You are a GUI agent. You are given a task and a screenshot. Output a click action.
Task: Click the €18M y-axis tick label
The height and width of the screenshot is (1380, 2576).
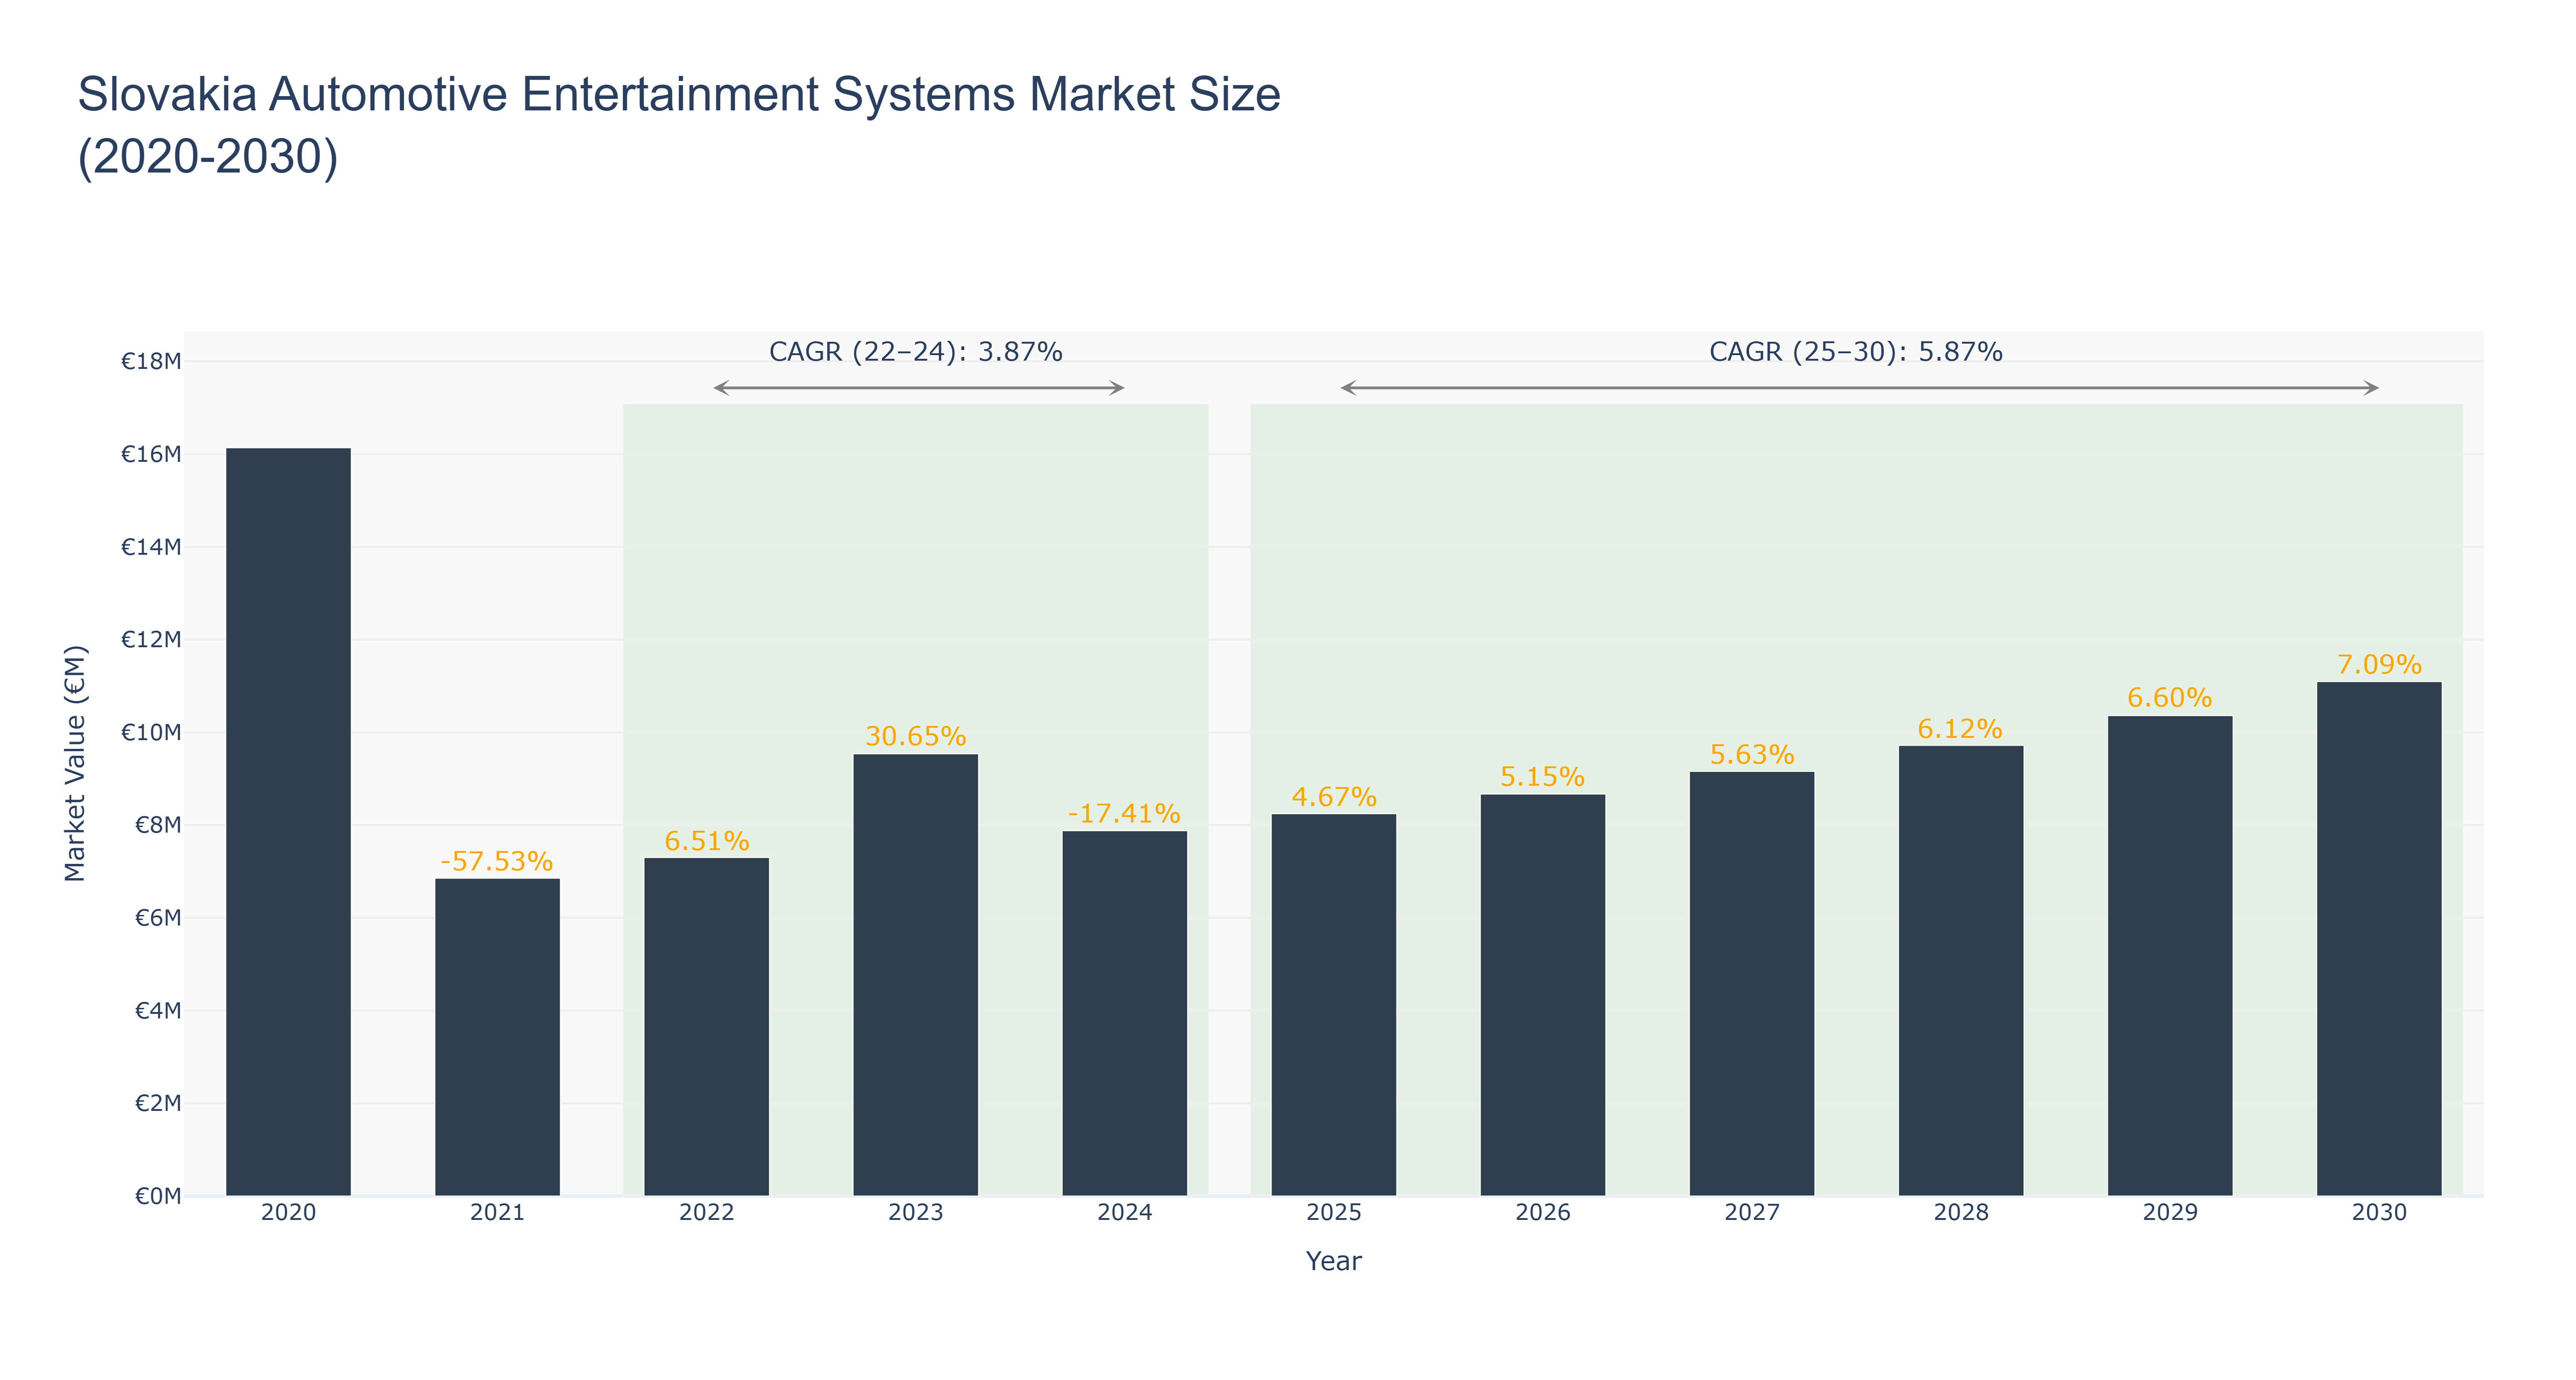pyautogui.click(x=151, y=361)
